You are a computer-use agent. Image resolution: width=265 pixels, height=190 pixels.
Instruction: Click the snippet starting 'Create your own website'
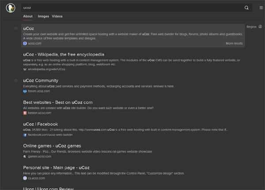pyautogui.click(x=133, y=36)
